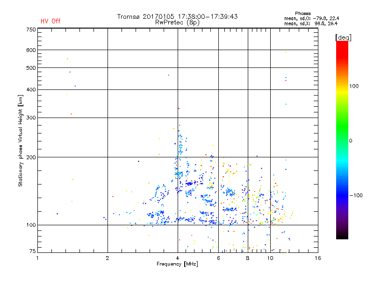Click the black bottom of the colorbar
This screenshot has width=374, height=281.
[x=342, y=236]
